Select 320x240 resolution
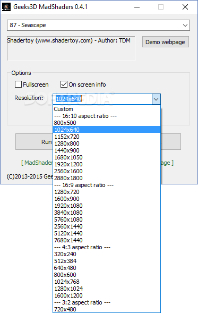Screen dimensions: 198x313 pos(107,254)
